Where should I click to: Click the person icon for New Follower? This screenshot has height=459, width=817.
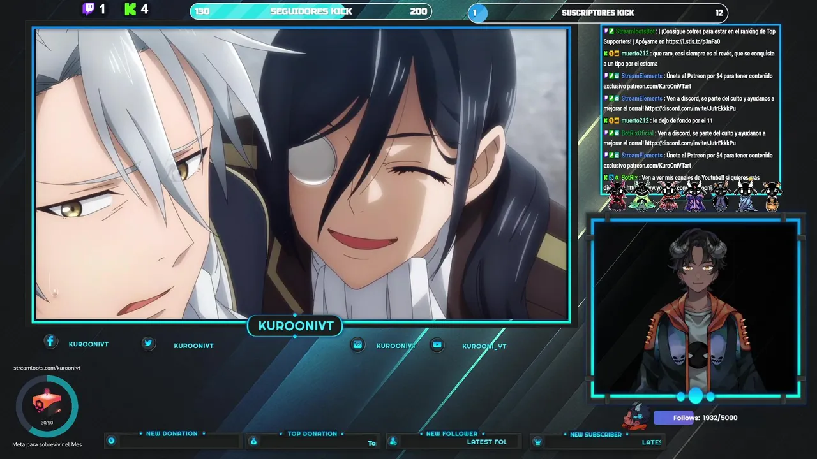click(x=393, y=441)
